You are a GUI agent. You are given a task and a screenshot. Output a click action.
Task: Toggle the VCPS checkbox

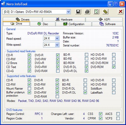pyautogui.click(x=118, y=118)
